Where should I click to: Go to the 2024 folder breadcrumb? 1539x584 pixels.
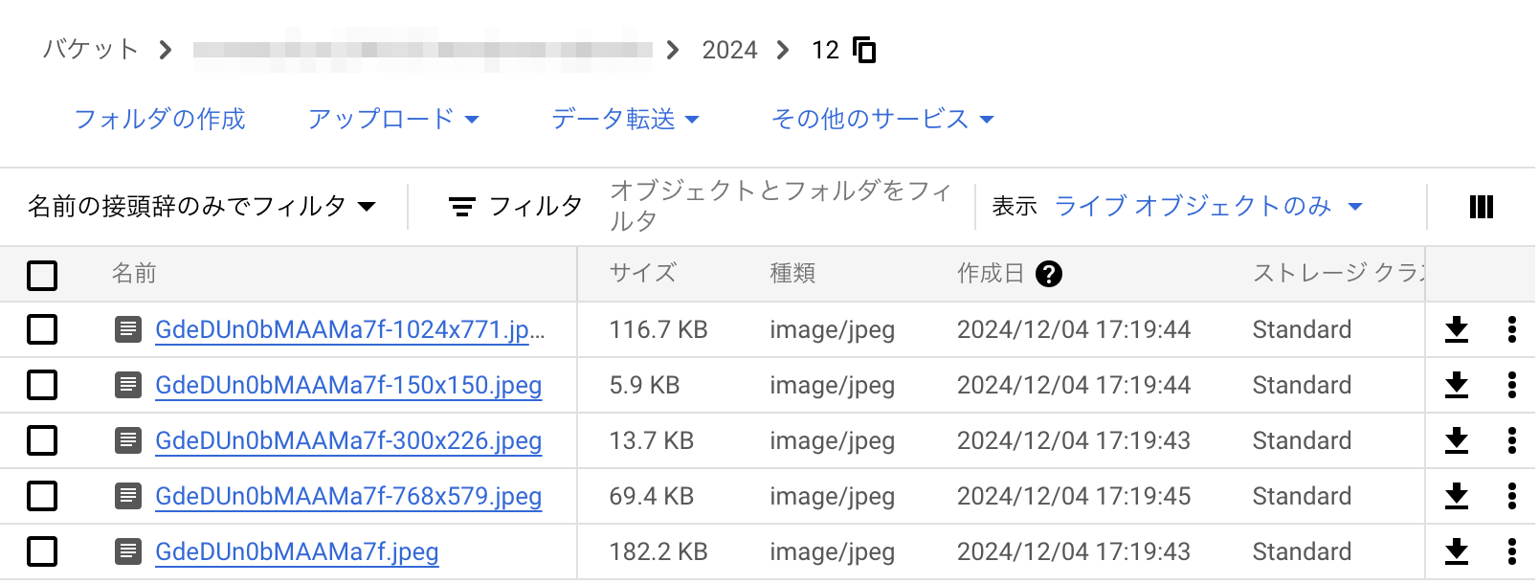pyautogui.click(x=729, y=50)
